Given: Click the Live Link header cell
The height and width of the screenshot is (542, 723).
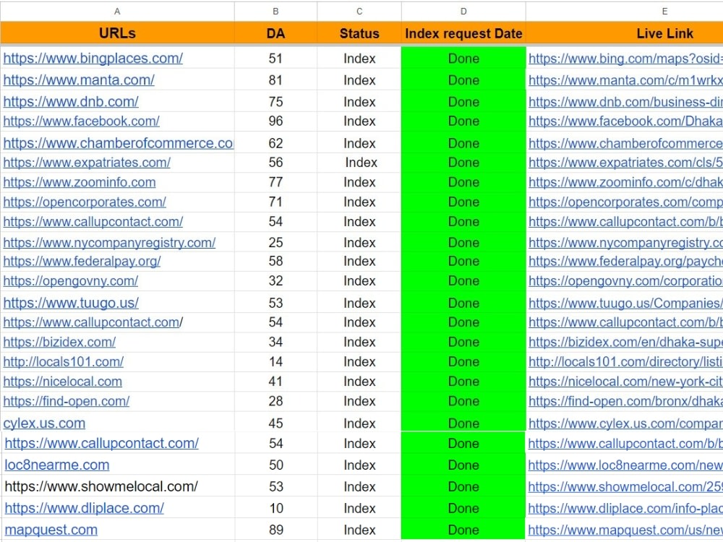Looking at the screenshot, I should pyautogui.click(x=625, y=33).
